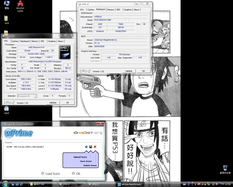Select the Load Score radio button

43,173
